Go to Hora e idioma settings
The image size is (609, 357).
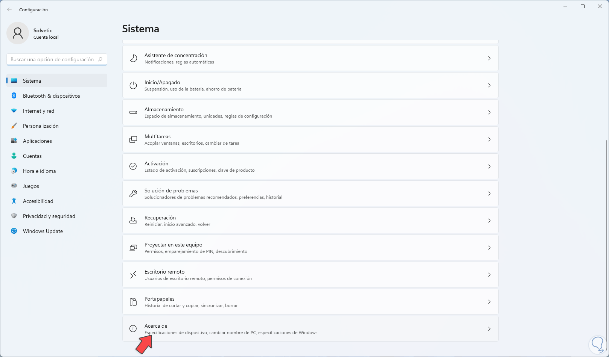(x=39, y=171)
